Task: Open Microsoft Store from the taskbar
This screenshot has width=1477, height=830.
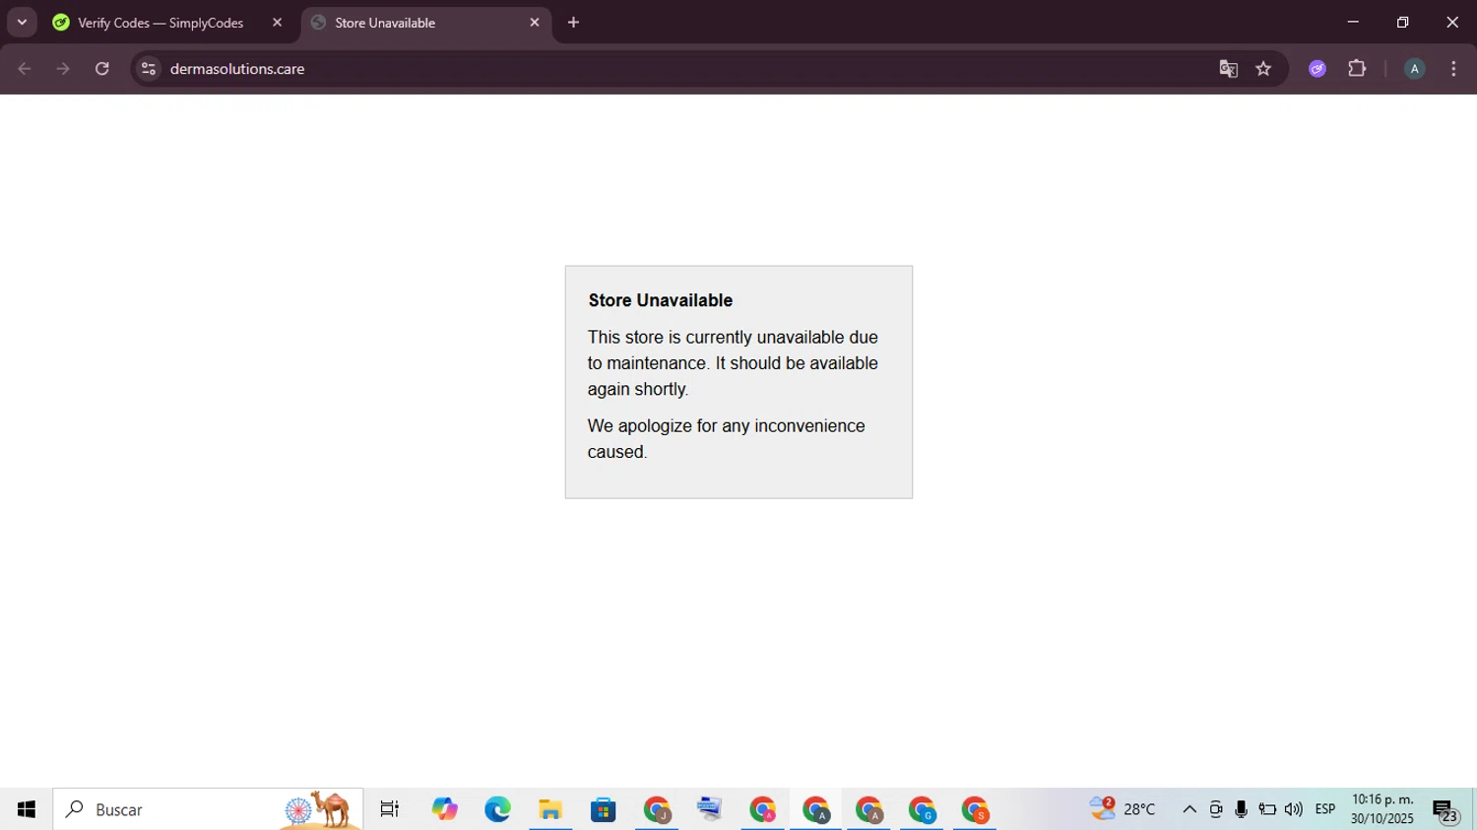Action: [x=603, y=809]
